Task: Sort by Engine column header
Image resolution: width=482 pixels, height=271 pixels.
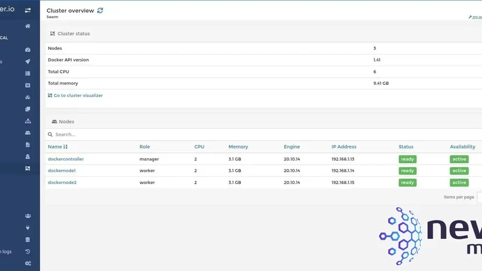Action: click(292, 147)
